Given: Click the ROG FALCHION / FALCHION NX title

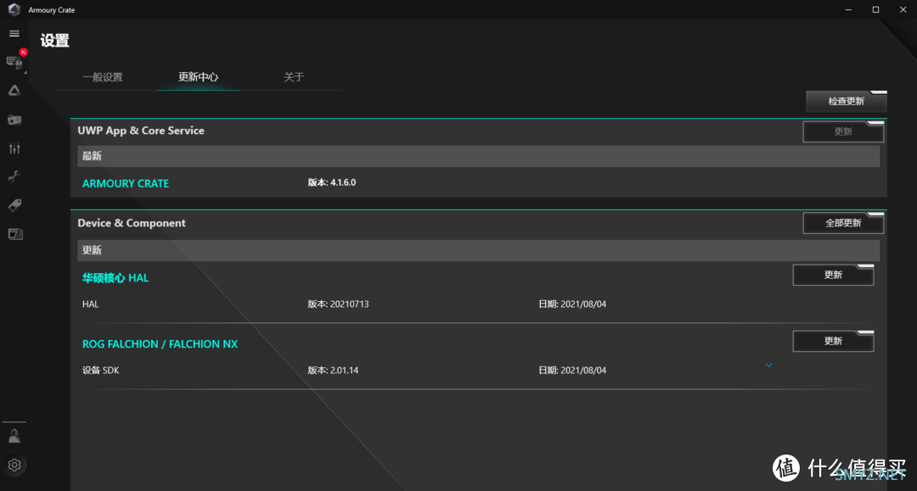Looking at the screenshot, I should click(x=160, y=344).
